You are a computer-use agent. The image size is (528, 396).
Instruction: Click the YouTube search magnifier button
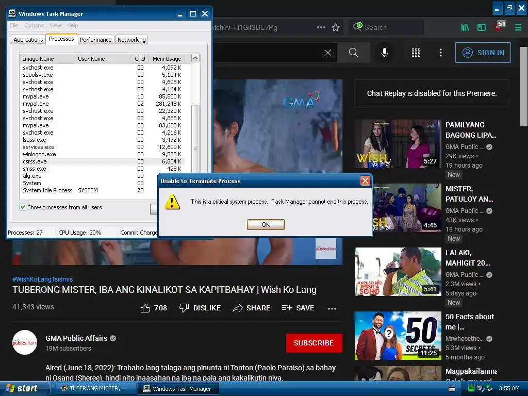tap(353, 53)
